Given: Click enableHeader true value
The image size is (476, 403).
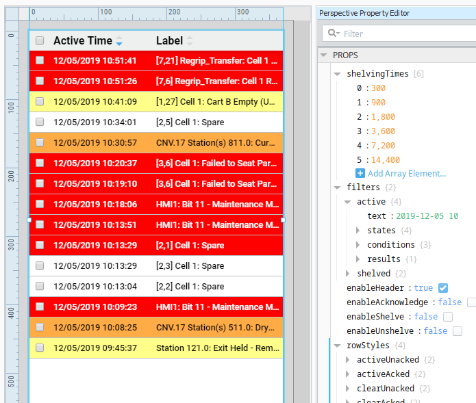Looking at the screenshot, I should (423, 288).
